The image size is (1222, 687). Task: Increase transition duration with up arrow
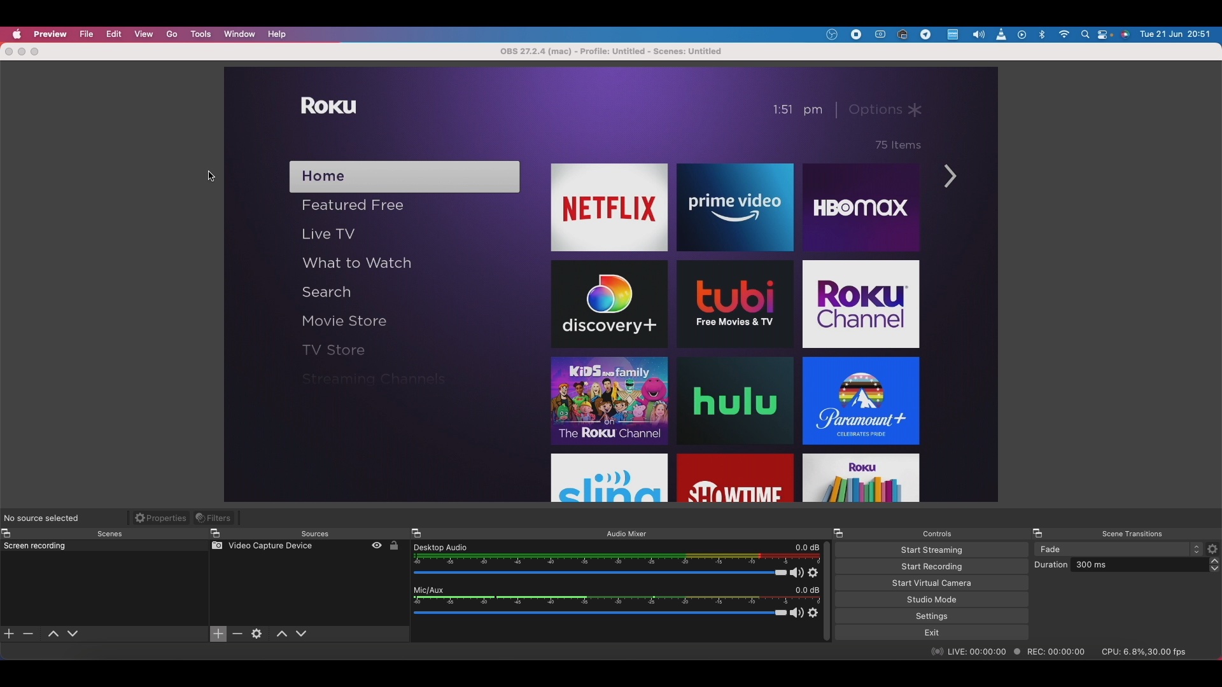(x=1215, y=562)
